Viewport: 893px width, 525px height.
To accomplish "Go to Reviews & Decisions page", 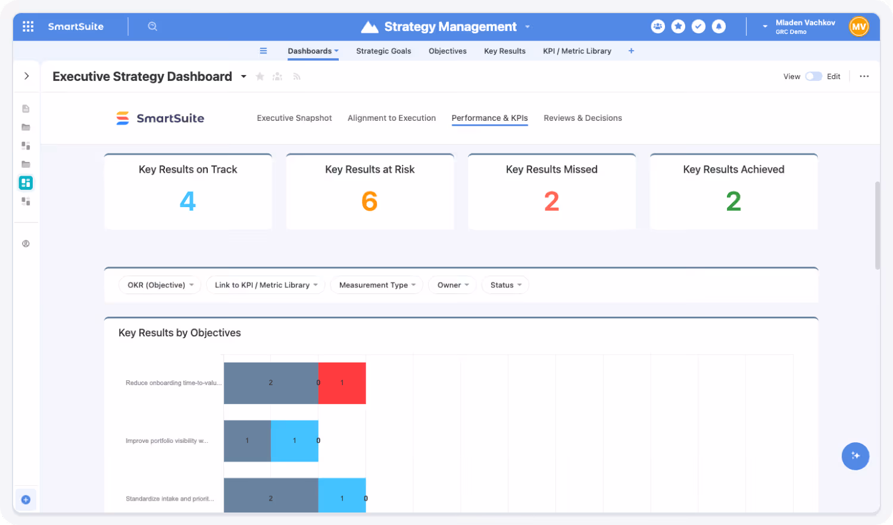I will [x=583, y=118].
